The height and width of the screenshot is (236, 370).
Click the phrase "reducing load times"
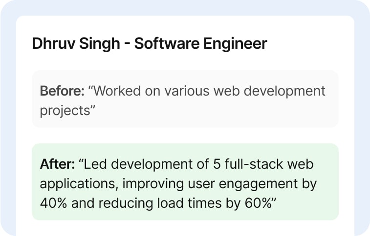(x=148, y=203)
